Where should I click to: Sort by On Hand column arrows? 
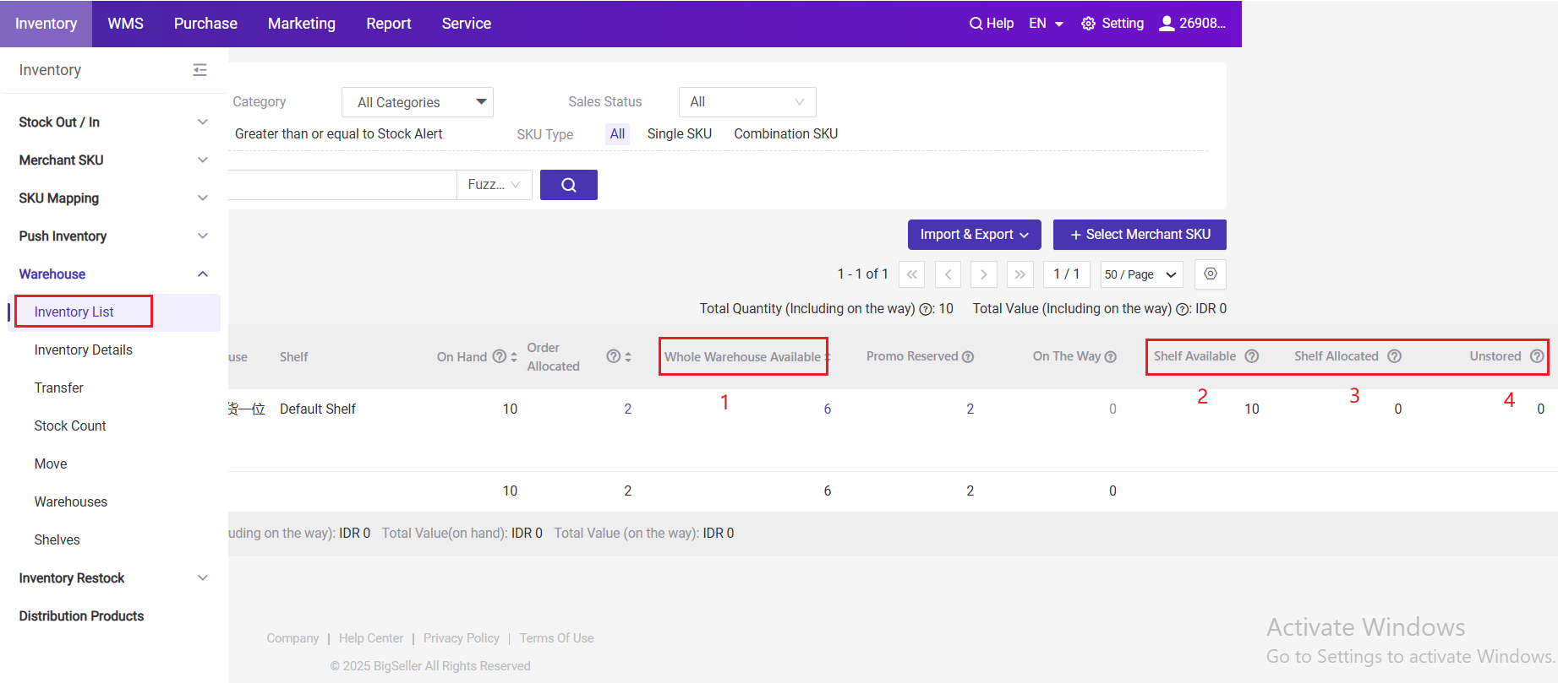click(514, 357)
